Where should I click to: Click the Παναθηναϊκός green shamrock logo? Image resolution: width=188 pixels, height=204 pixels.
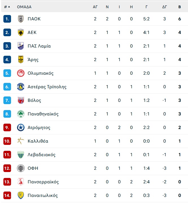[21, 114]
